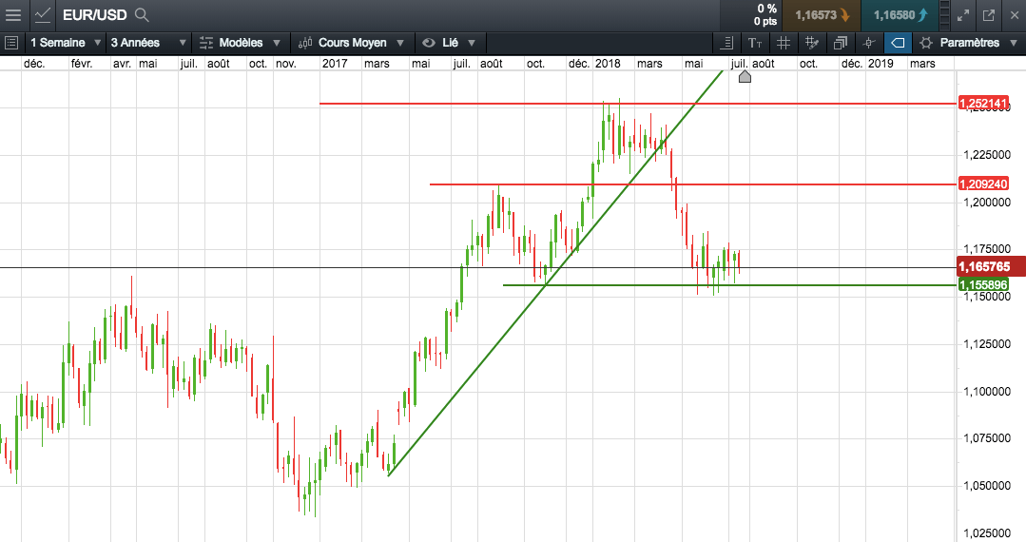Open the Paramètres settings dropdown

click(968, 43)
